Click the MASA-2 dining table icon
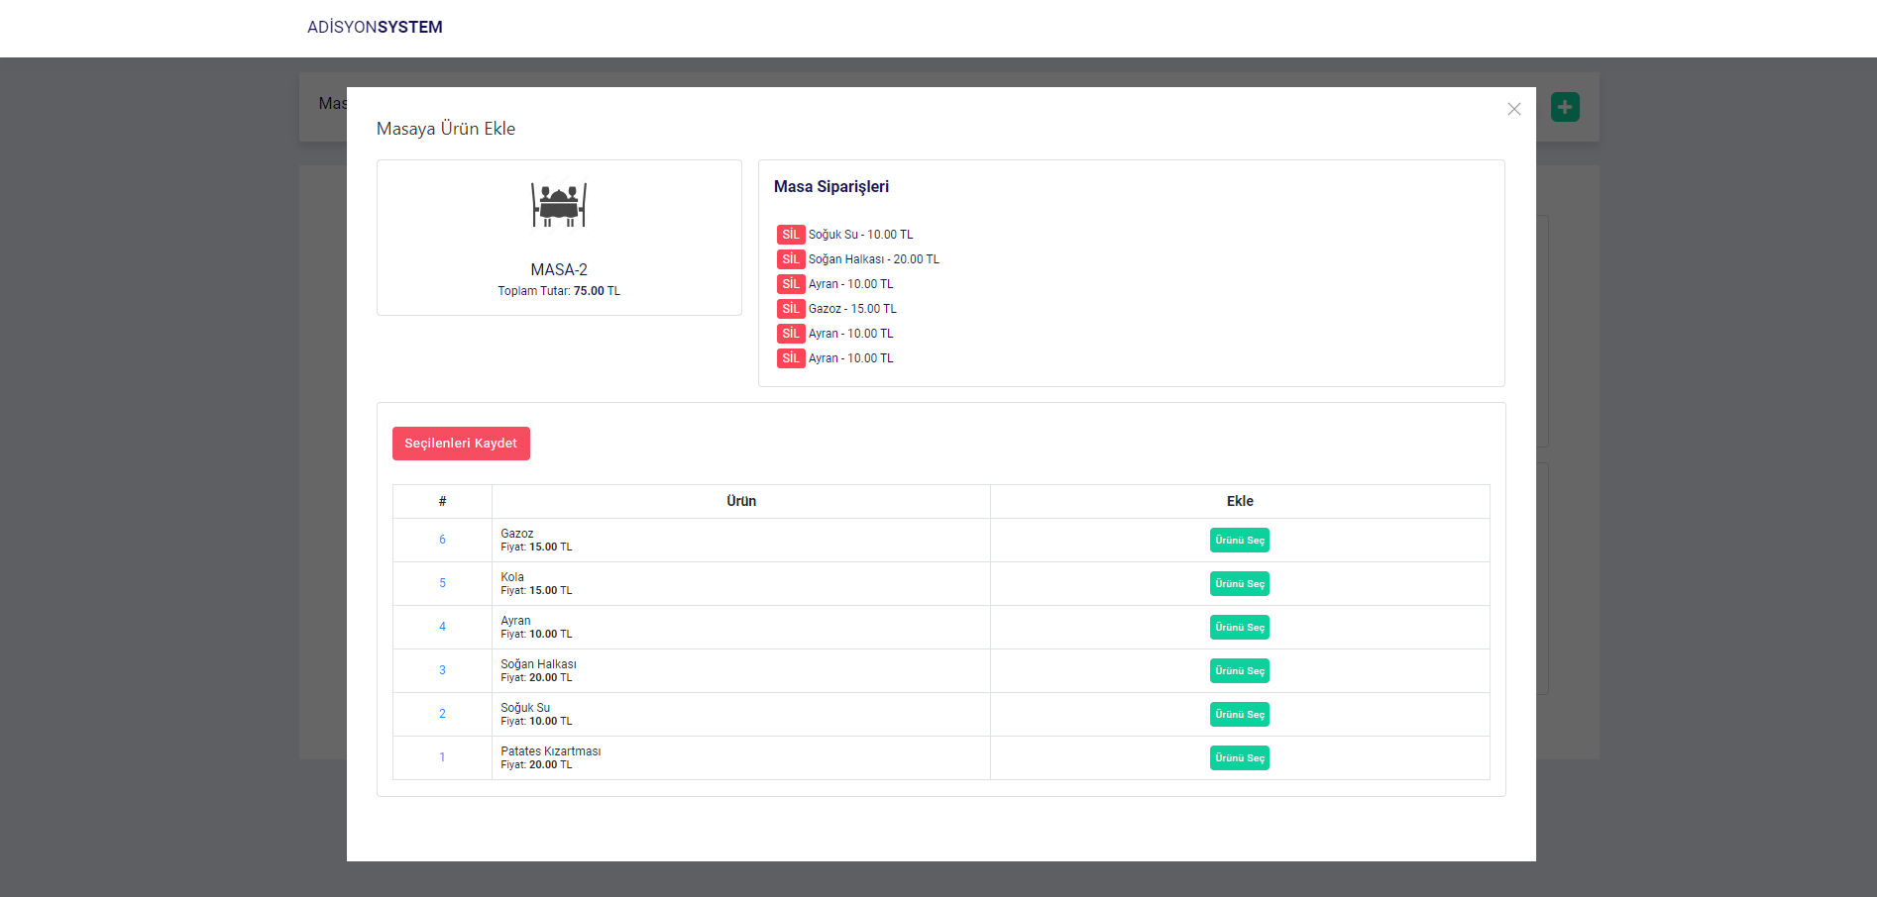 (559, 205)
